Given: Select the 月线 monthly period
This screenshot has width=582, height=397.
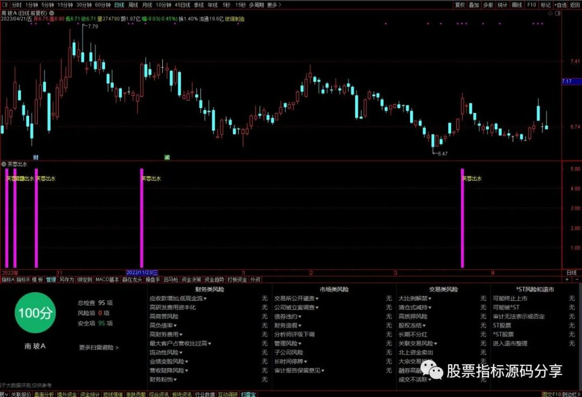Looking at the screenshot, I should point(147,5).
